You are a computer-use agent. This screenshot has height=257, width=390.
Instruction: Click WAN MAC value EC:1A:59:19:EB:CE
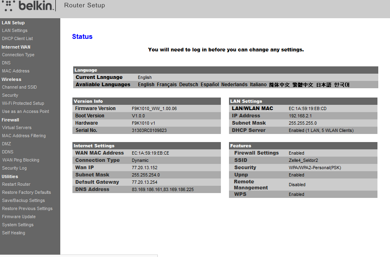click(150, 153)
